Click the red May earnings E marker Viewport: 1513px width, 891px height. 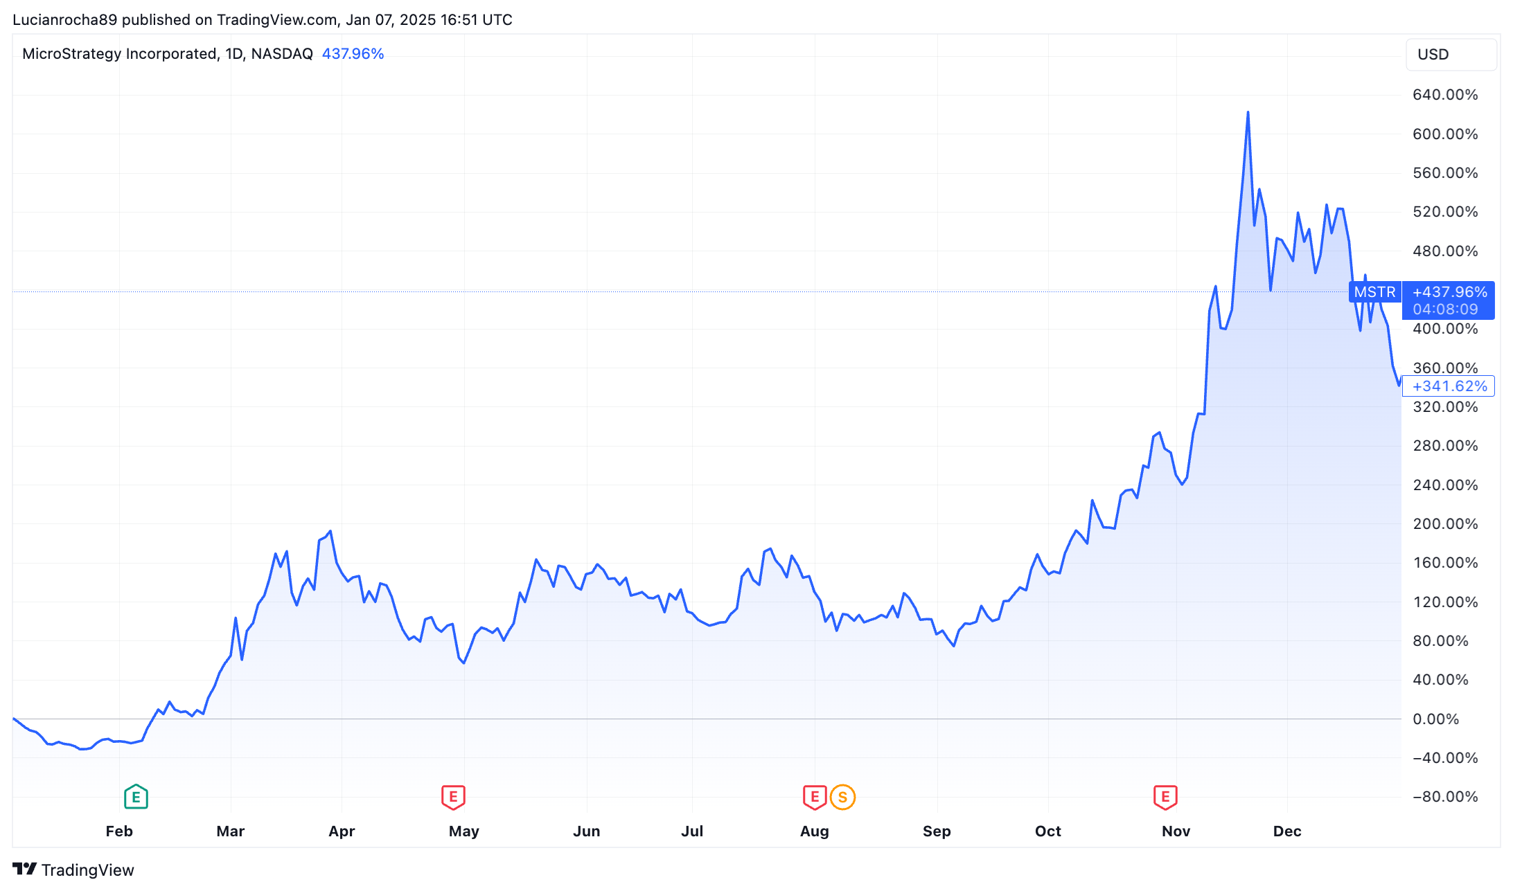[453, 797]
